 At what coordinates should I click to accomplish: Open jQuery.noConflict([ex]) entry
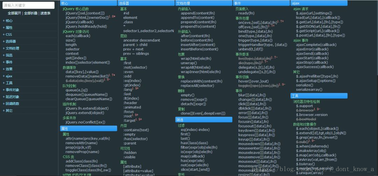point(85,122)
